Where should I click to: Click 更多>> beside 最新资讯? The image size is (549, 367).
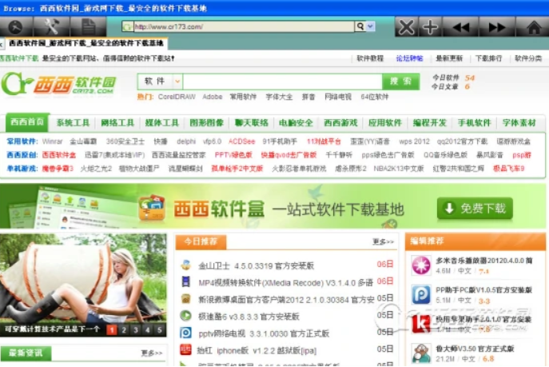(x=152, y=353)
